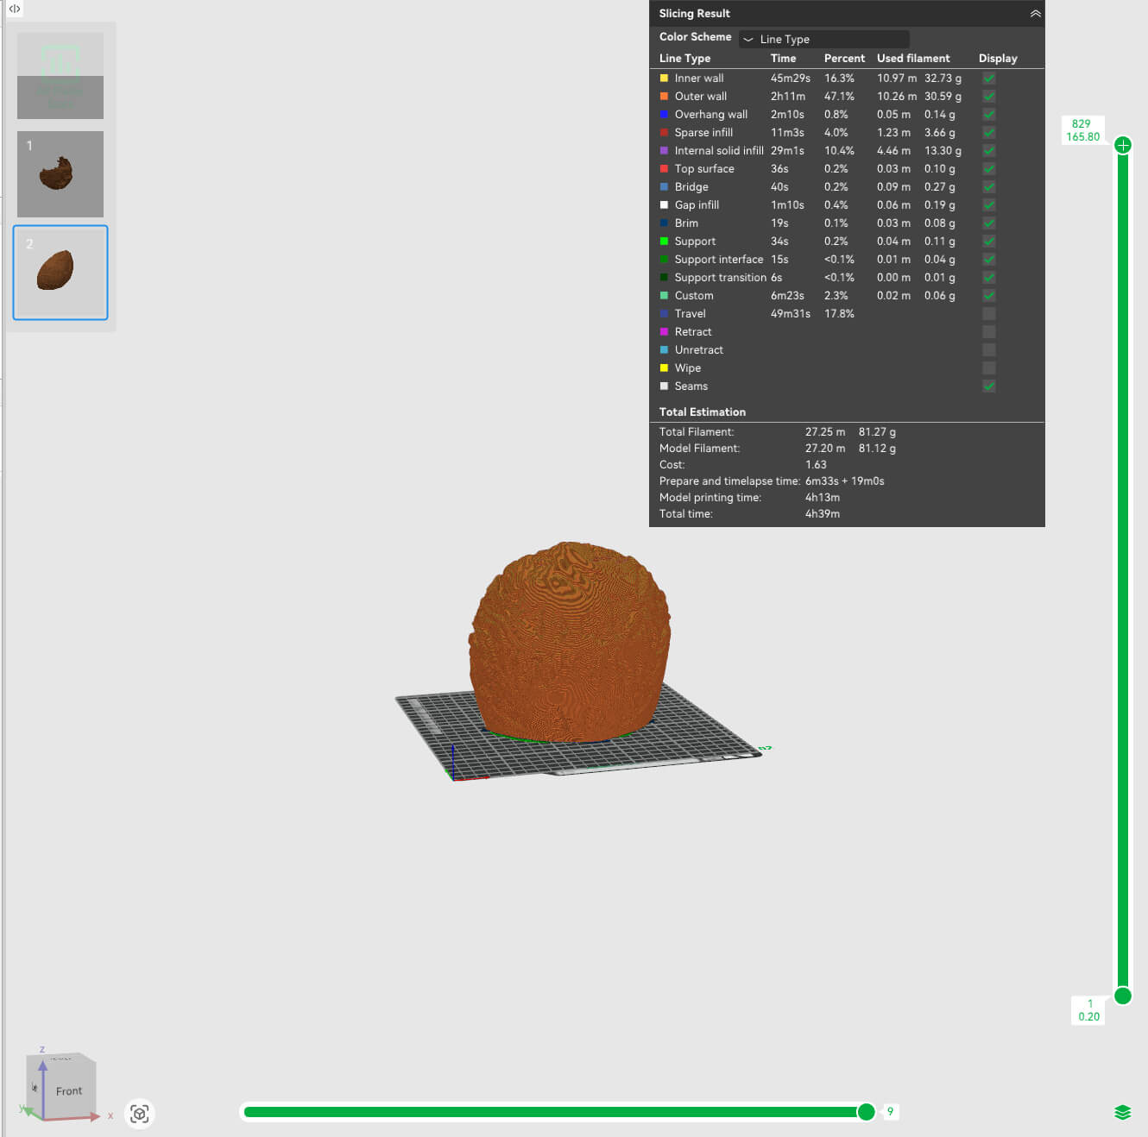The image size is (1148, 1137).
Task: Click the plus handle atop layer slider
Action: point(1123,145)
